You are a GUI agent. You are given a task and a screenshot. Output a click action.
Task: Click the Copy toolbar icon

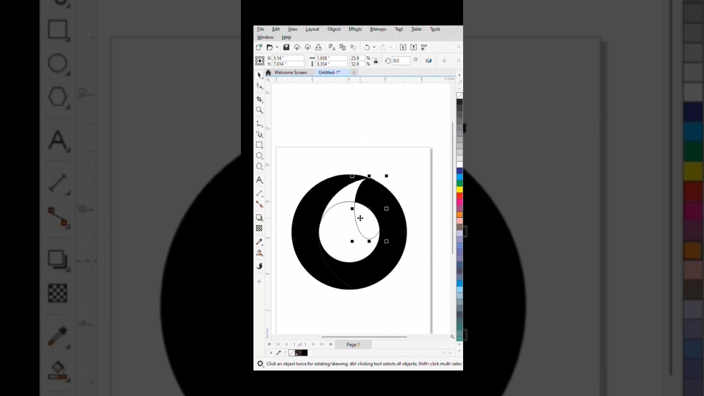[x=343, y=47]
